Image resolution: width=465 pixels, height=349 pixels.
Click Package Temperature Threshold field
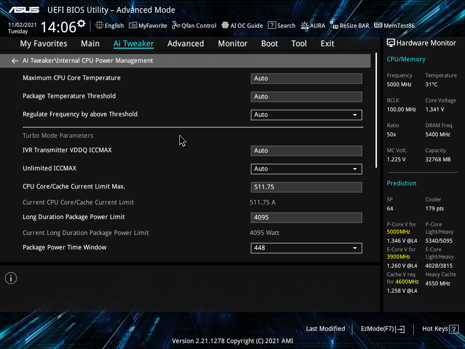click(x=307, y=97)
